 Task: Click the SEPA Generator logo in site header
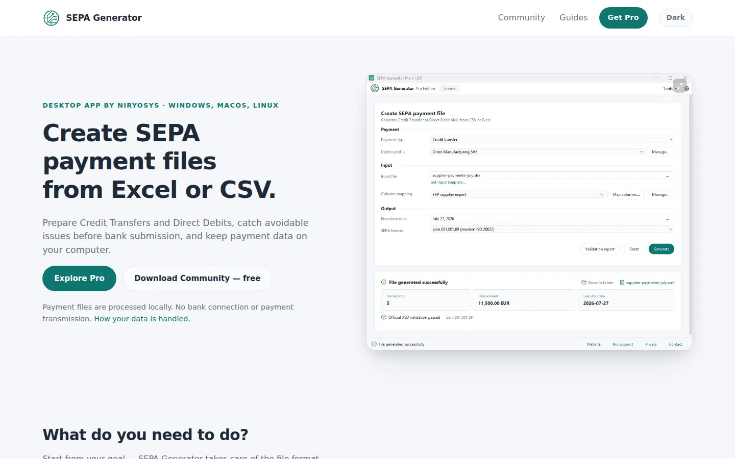pyautogui.click(x=51, y=18)
